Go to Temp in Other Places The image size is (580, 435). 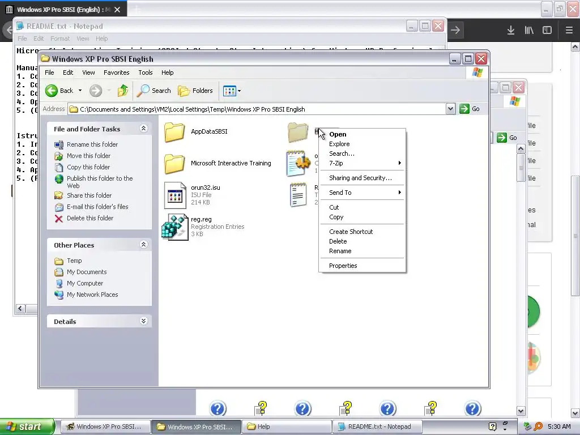[74, 261]
